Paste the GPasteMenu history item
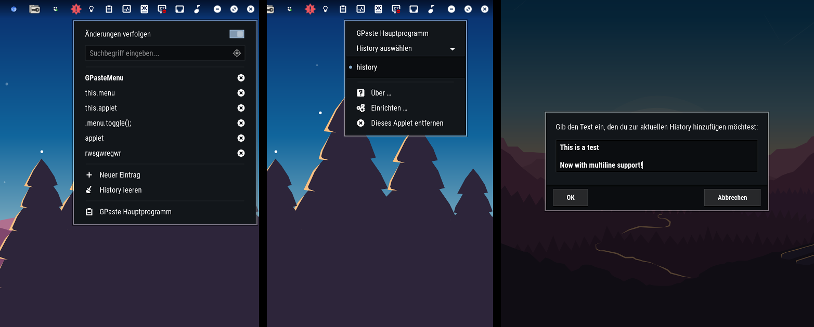The image size is (814, 327). [104, 78]
